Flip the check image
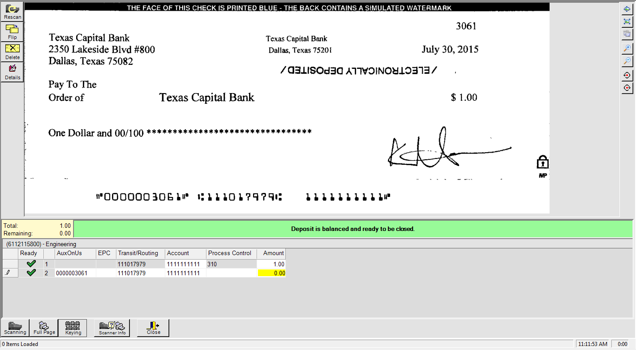This screenshot has height=350, width=636. tap(12, 32)
